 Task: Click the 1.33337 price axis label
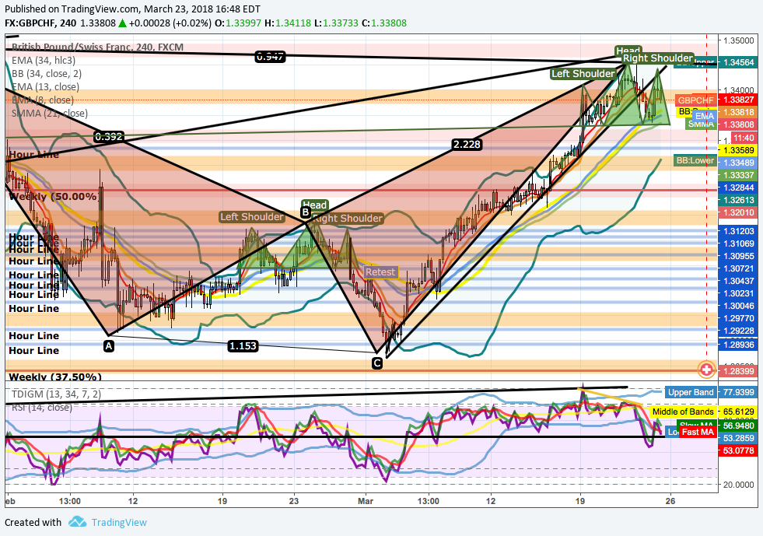click(x=738, y=175)
